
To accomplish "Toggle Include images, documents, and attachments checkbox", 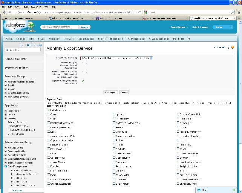I will pyautogui.click(x=83, y=63).
